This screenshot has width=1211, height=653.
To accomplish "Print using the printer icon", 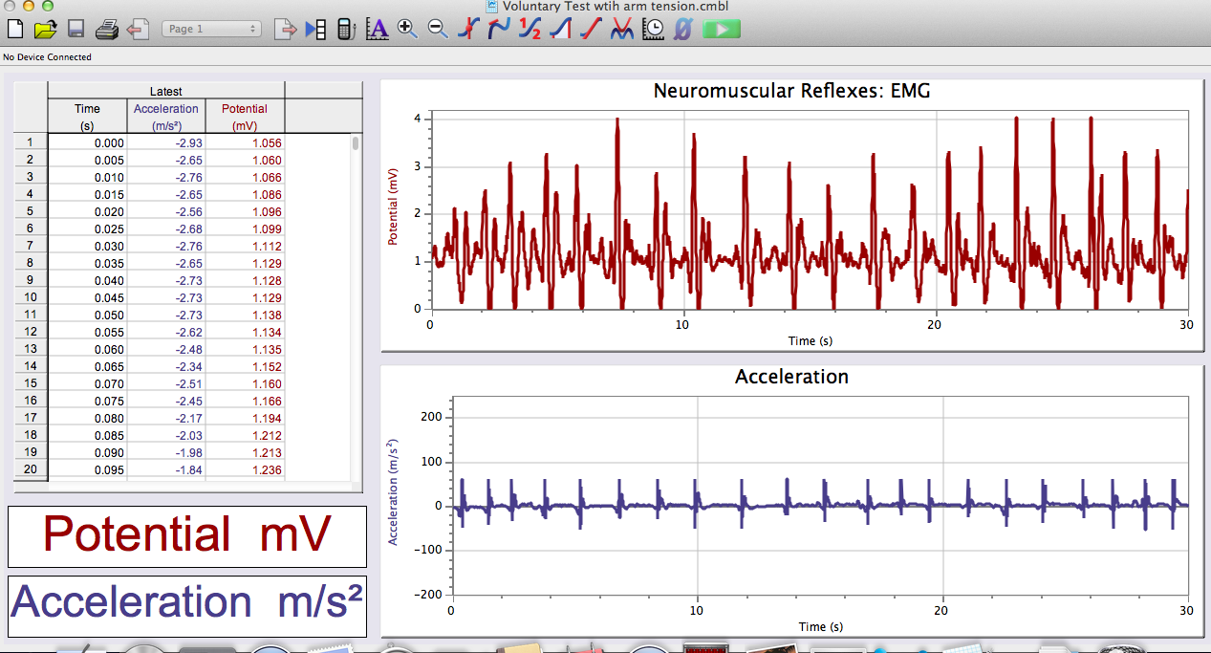I will click(x=106, y=29).
